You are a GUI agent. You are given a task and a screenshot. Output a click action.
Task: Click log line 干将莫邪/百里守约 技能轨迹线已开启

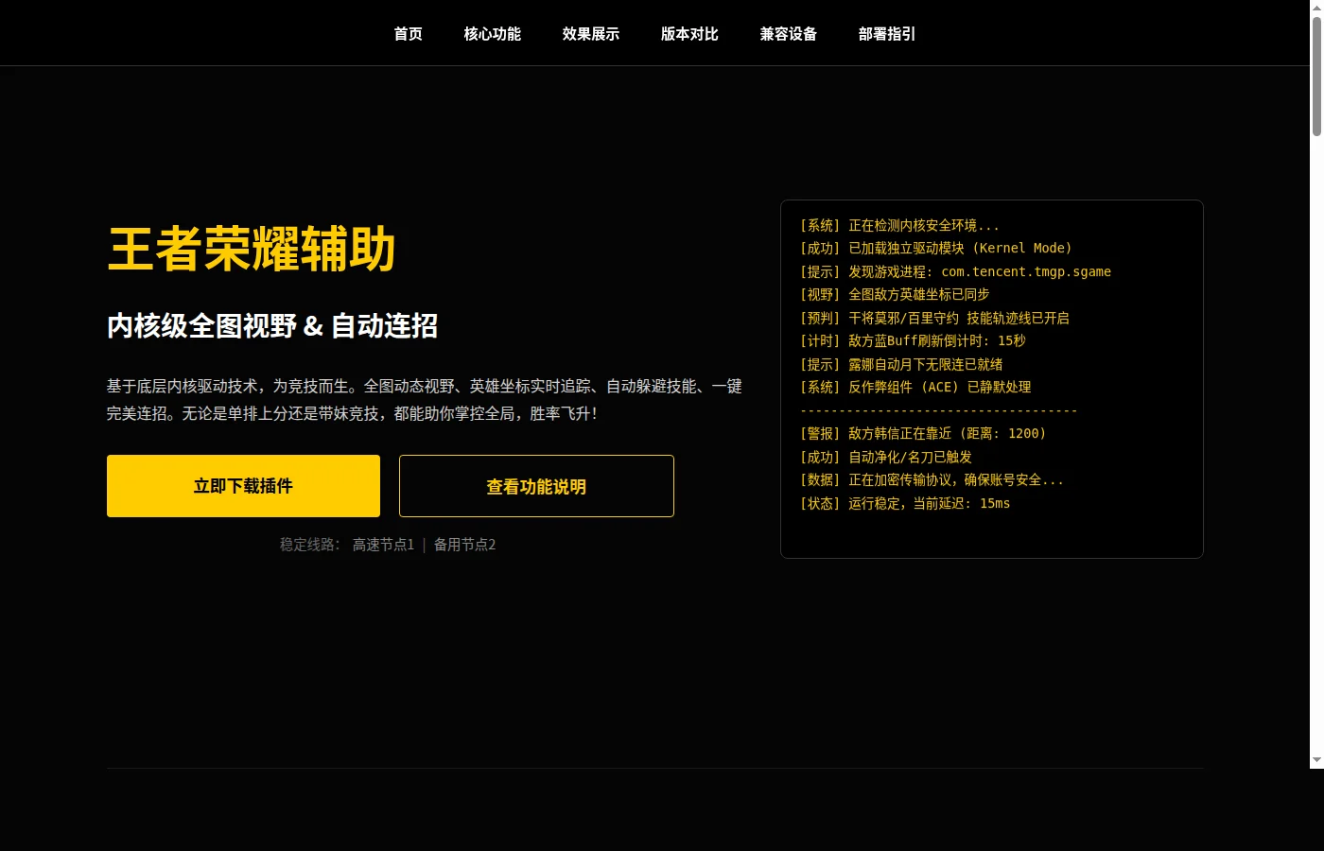coord(934,318)
